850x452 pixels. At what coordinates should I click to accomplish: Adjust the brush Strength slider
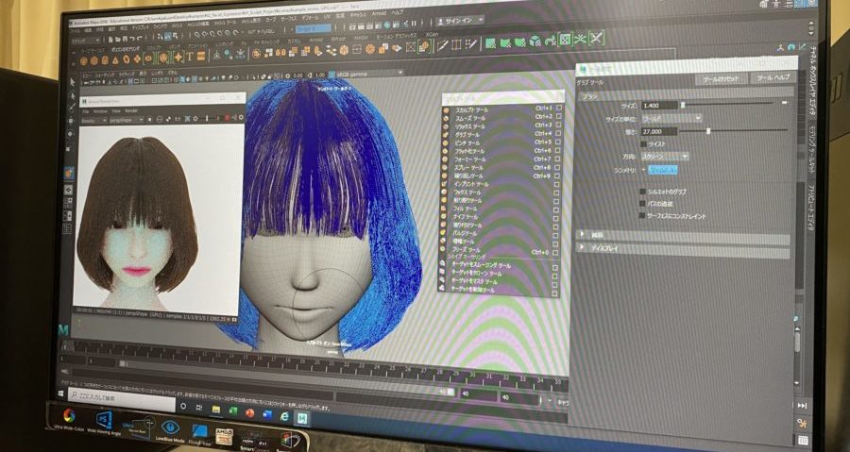coord(708,131)
